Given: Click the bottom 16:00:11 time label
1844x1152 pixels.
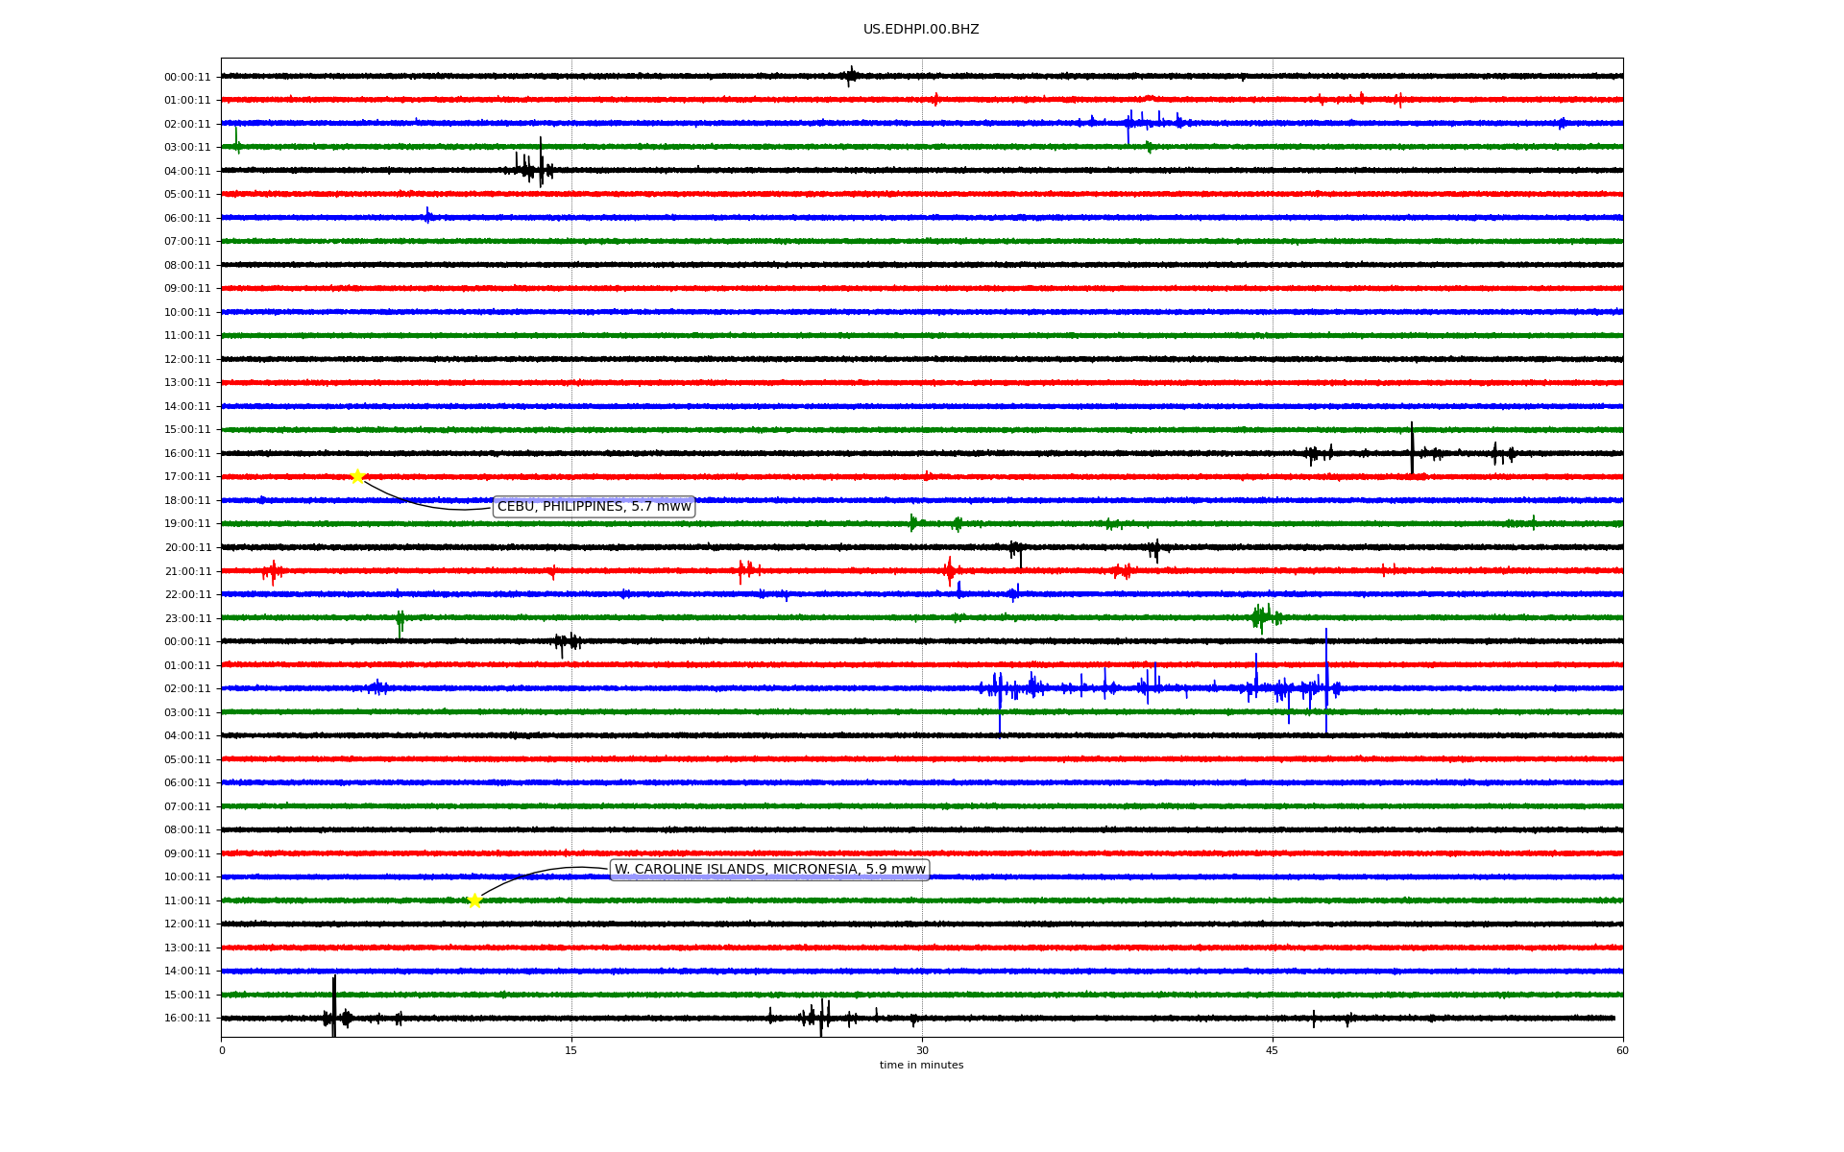Looking at the screenshot, I should 187,1019.
